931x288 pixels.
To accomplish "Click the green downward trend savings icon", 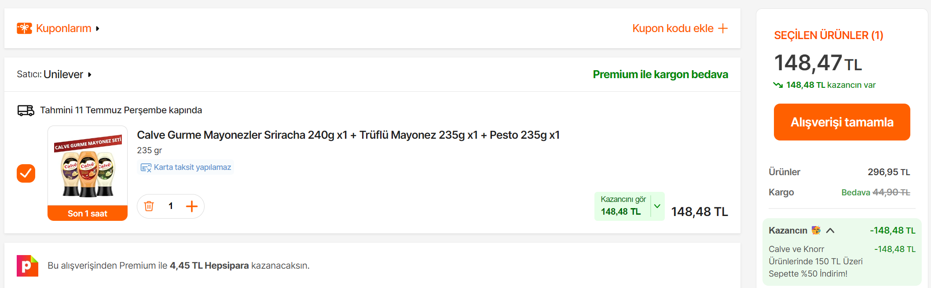I will (x=778, y=85).
